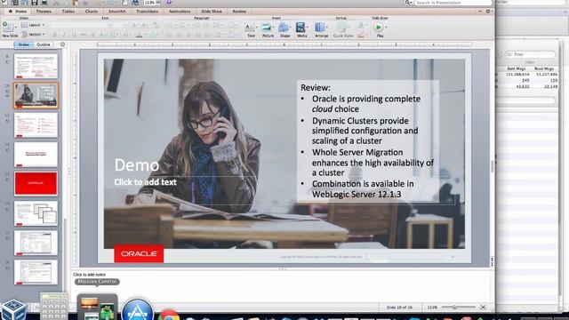The image size is (569, 320).
Task: Open Quick Styles in the Format group
Action: 342,29
